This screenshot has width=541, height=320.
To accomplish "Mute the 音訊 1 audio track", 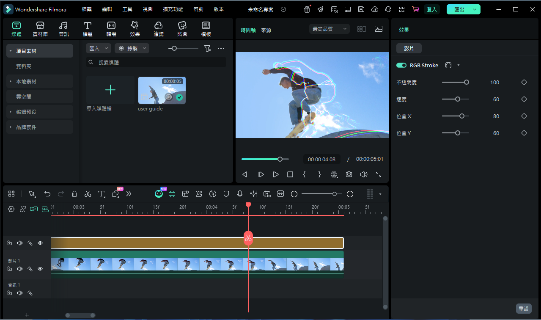I will click(19, 293).
